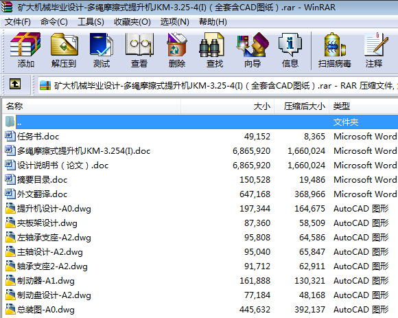398x318 pixels.
Task: Click the 添加 (Add) toolbar icon
Action: (x=25, y=45)
